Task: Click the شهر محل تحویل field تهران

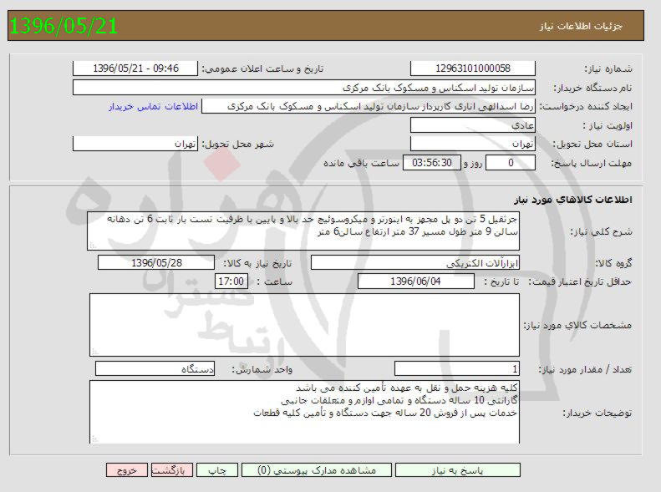Action: tap(135, 144)
